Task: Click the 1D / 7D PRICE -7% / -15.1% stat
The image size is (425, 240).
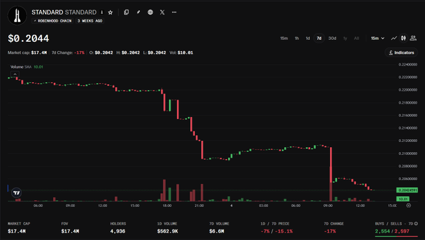Action: click(x=276, y=228)
